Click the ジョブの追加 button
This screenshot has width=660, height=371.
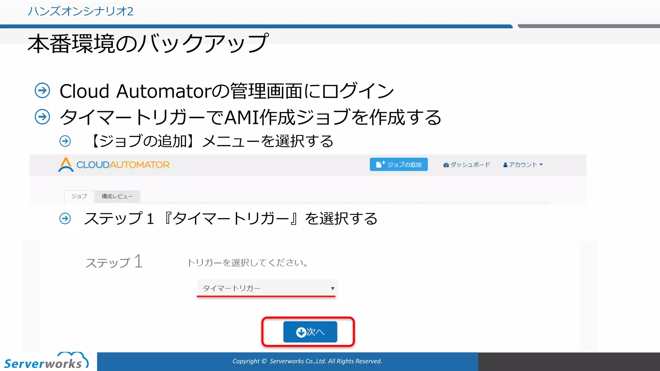399,164
